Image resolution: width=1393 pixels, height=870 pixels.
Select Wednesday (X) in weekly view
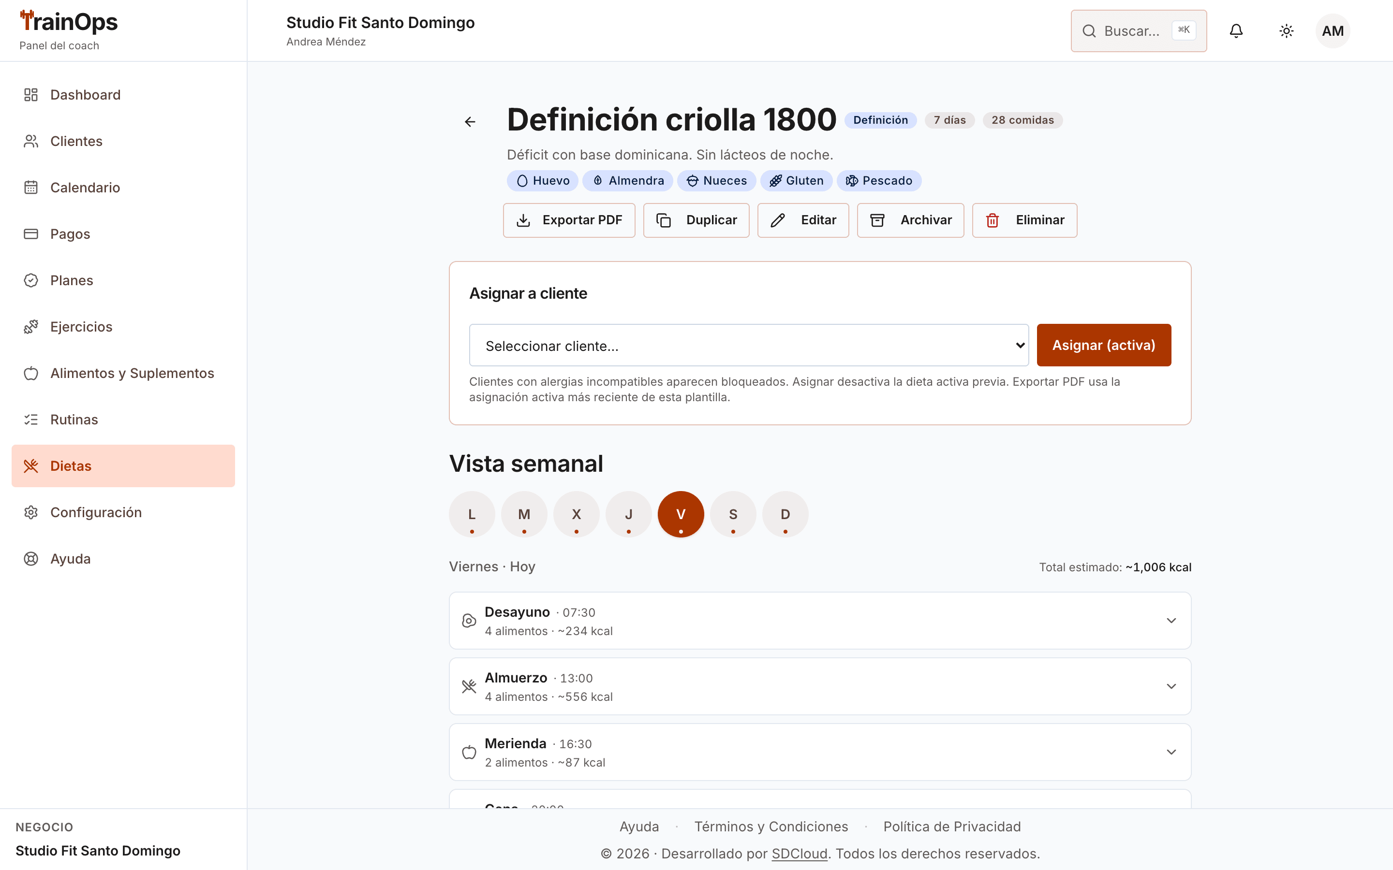[576, 514]
